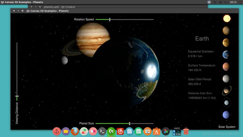Open the software store bag in dock
This screenshot has width=243, height=137.
point(156,131)
